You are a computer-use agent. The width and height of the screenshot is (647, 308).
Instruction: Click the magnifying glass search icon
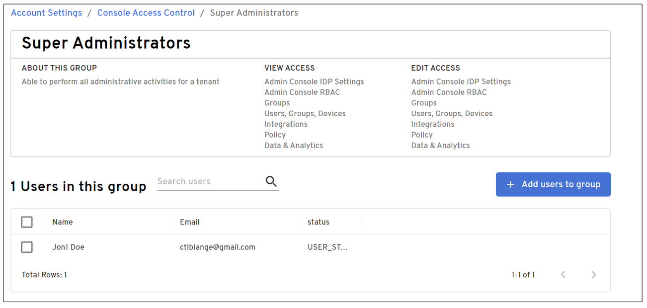pyautogui.click(x=271, y=181)
